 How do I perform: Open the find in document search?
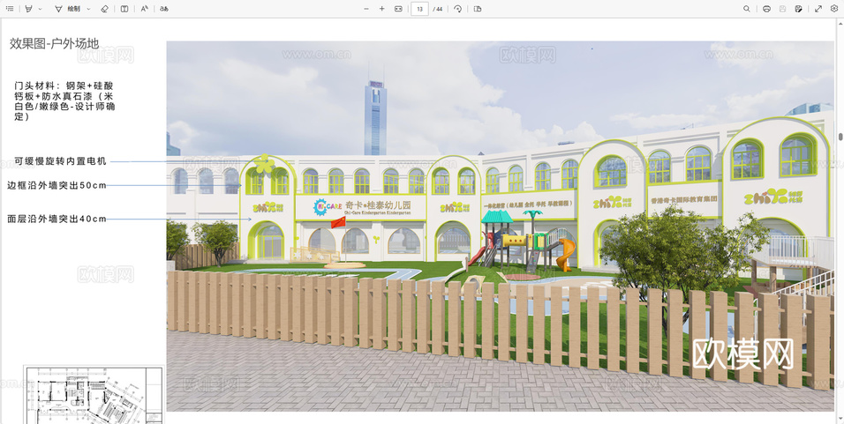click(747, 9)
